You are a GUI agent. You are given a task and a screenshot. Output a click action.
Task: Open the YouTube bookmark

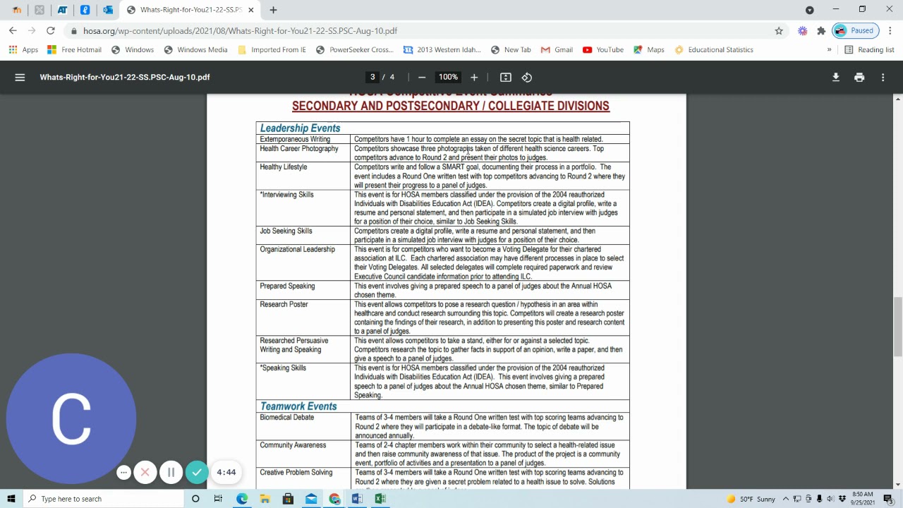pyautogui.click(x=603, y=50)
